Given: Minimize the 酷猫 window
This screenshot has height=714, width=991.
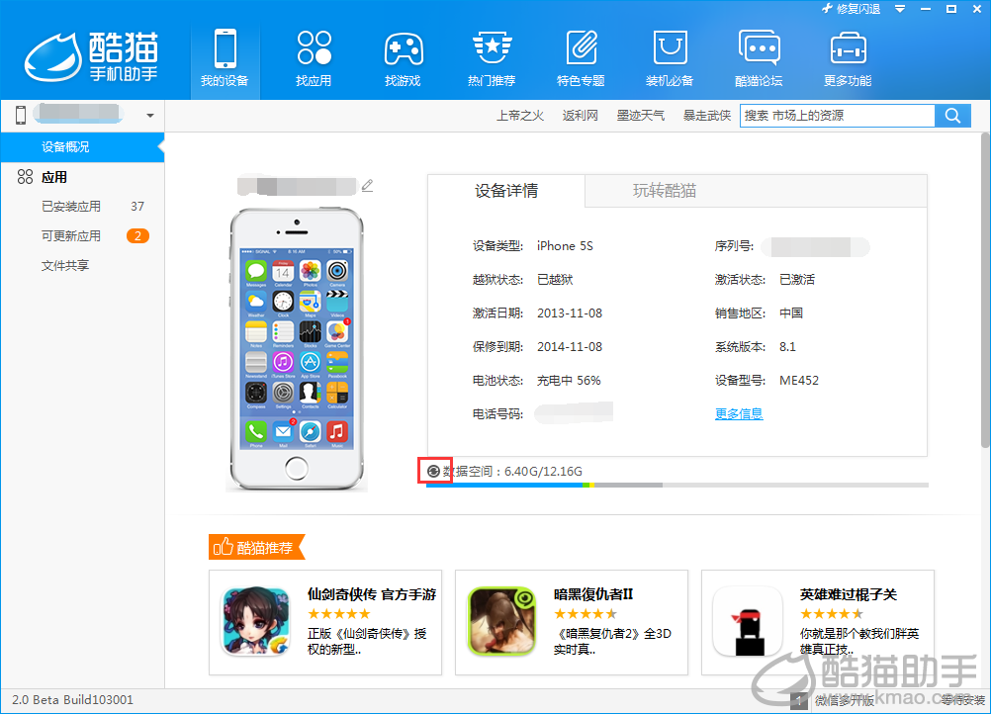Looking at the screenshot, I should pyautogui.click(x=926, y=9).
